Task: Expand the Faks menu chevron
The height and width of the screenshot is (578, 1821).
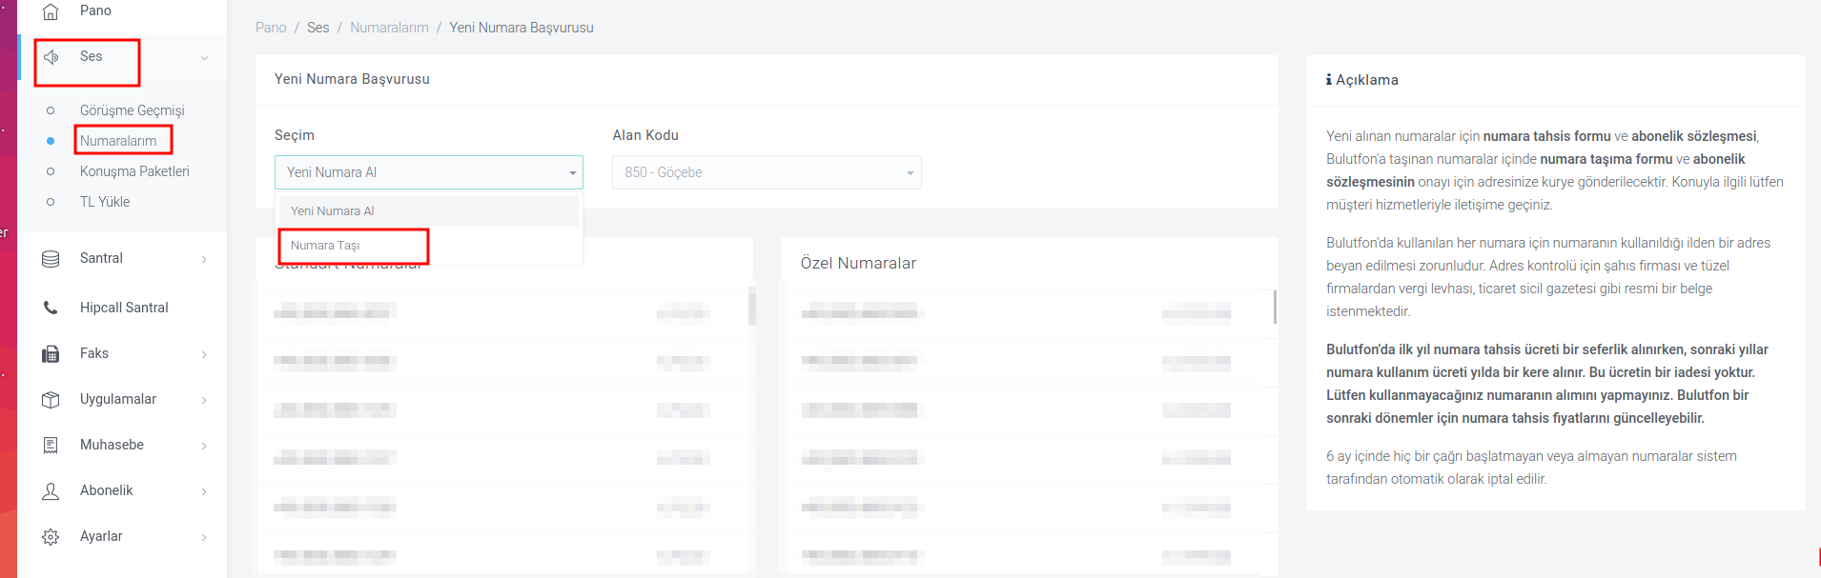Action: 204,354
